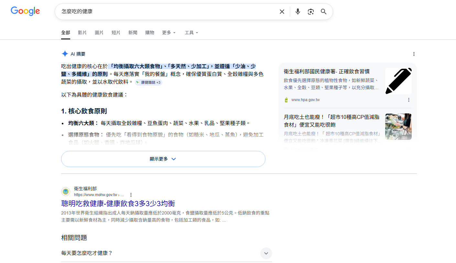The width and height of the screenshot is (456, 263).
Task: Switch to the 圖片 tab
Action: click(99, 33)
